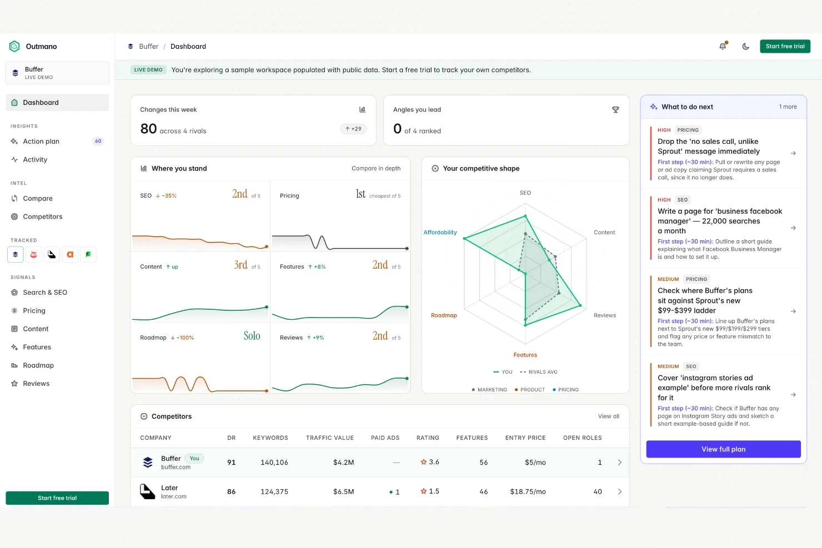The height and width of the screenshot is (548, 822).
Task: Open Features signals in sidebar
Action: 57,348
